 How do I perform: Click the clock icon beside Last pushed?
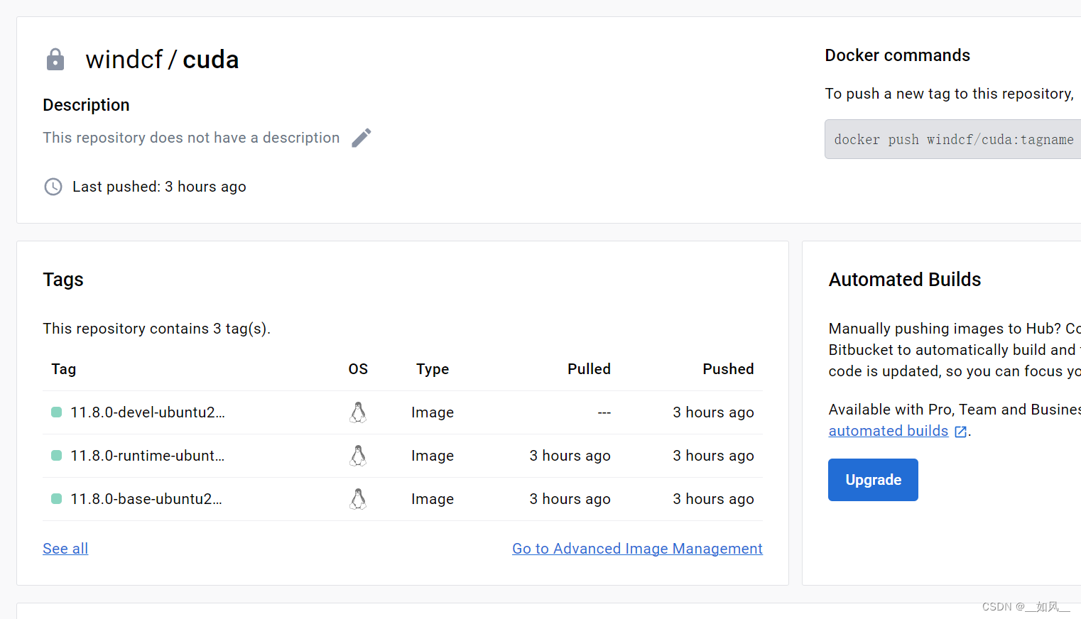[53, 187]
